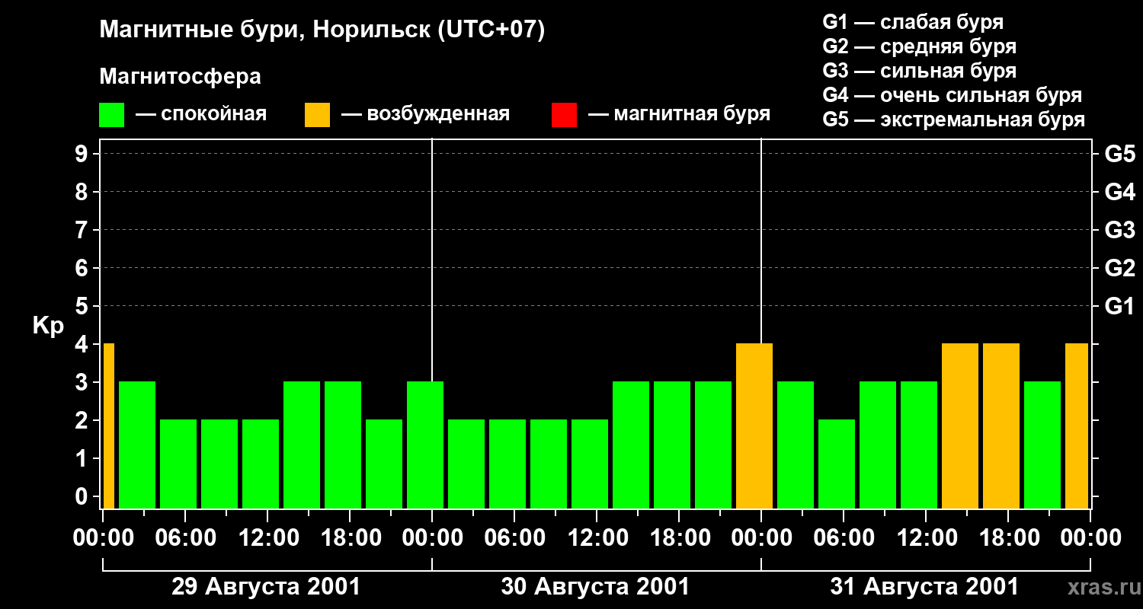Click the only Kp 2 bar on 31 August
Screen dimensions: 1143x609
click(x=837, y=464)
